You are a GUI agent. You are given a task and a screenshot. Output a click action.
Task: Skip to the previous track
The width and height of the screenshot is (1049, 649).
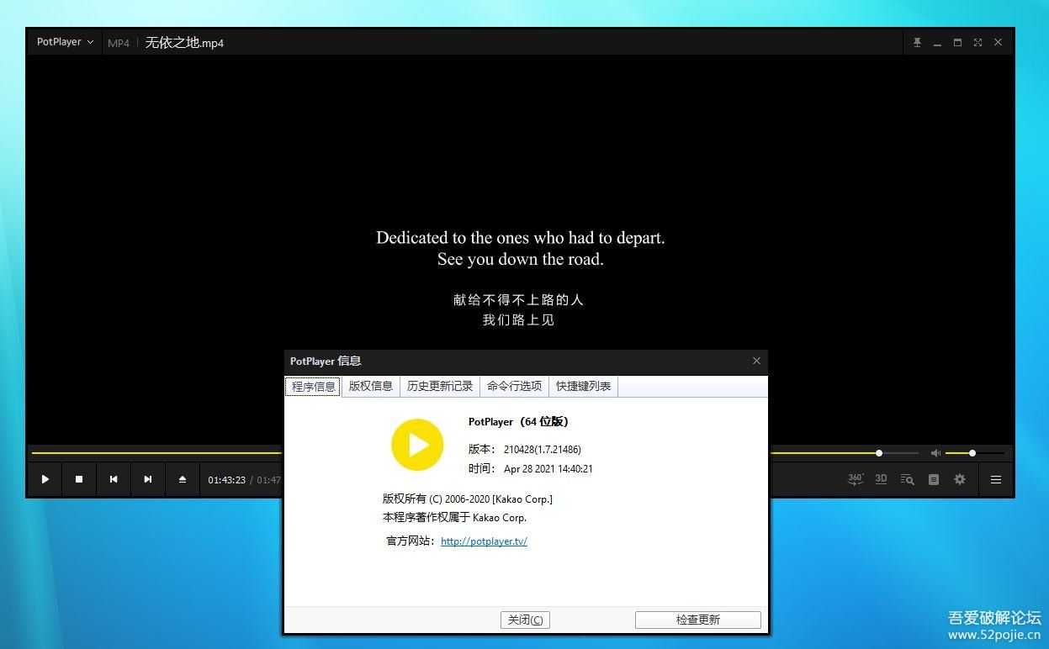pyautogui.click(x=114, y=479)
